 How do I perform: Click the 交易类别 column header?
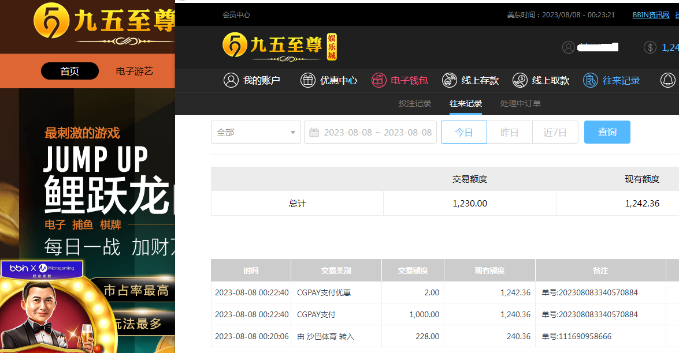tap(336, 271)
